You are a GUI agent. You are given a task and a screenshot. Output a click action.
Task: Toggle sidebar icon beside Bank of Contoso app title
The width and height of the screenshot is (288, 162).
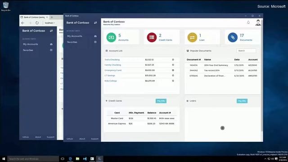click(x=95, y=23)
